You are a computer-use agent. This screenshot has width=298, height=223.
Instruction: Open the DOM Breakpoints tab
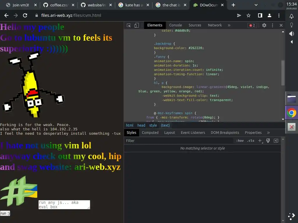225,132
